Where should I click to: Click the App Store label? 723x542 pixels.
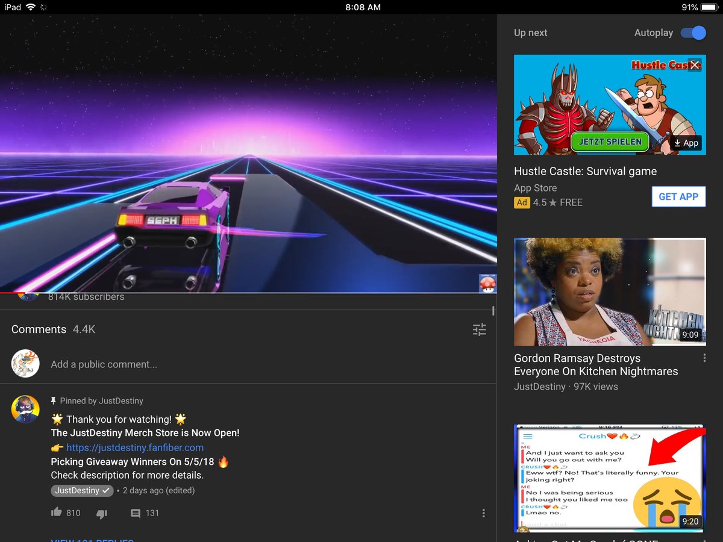pos(535,188)
